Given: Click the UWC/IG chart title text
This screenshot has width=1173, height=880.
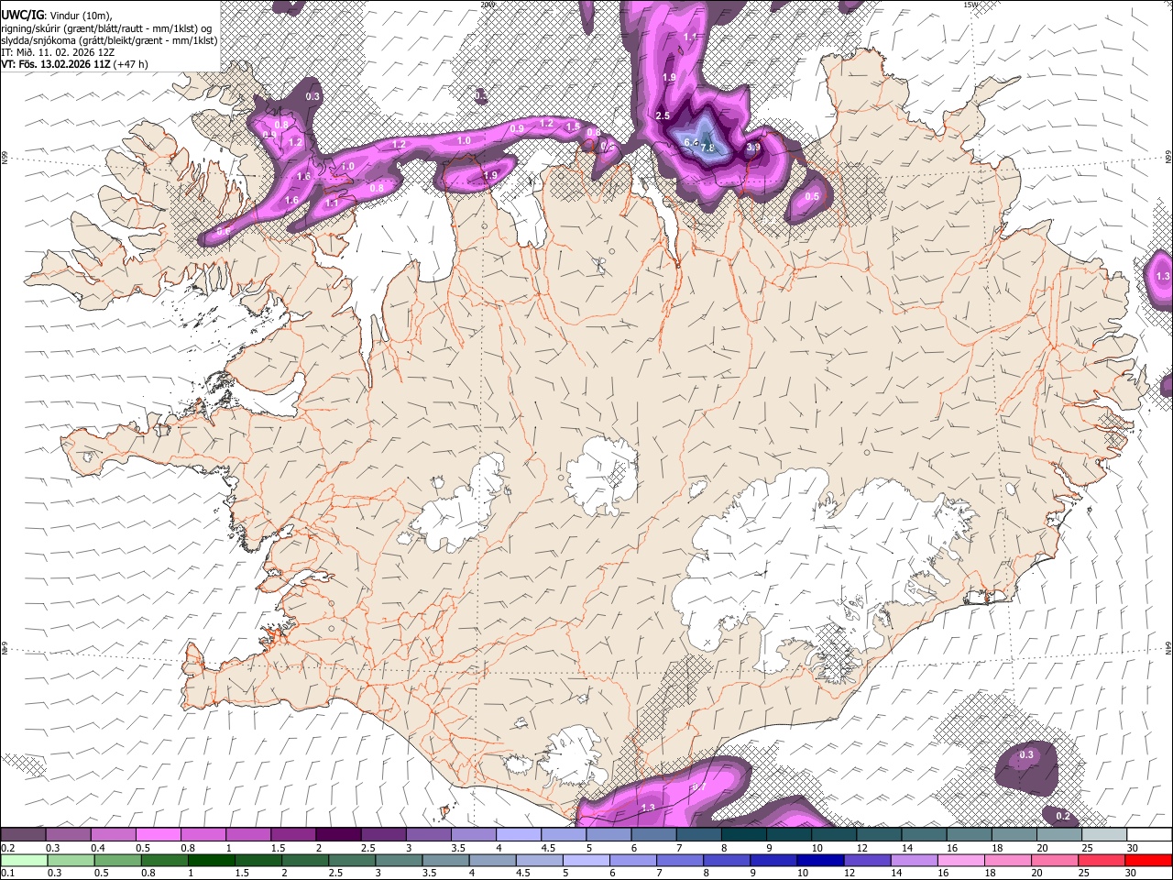Looking at the screenshot, I should 21,15.
